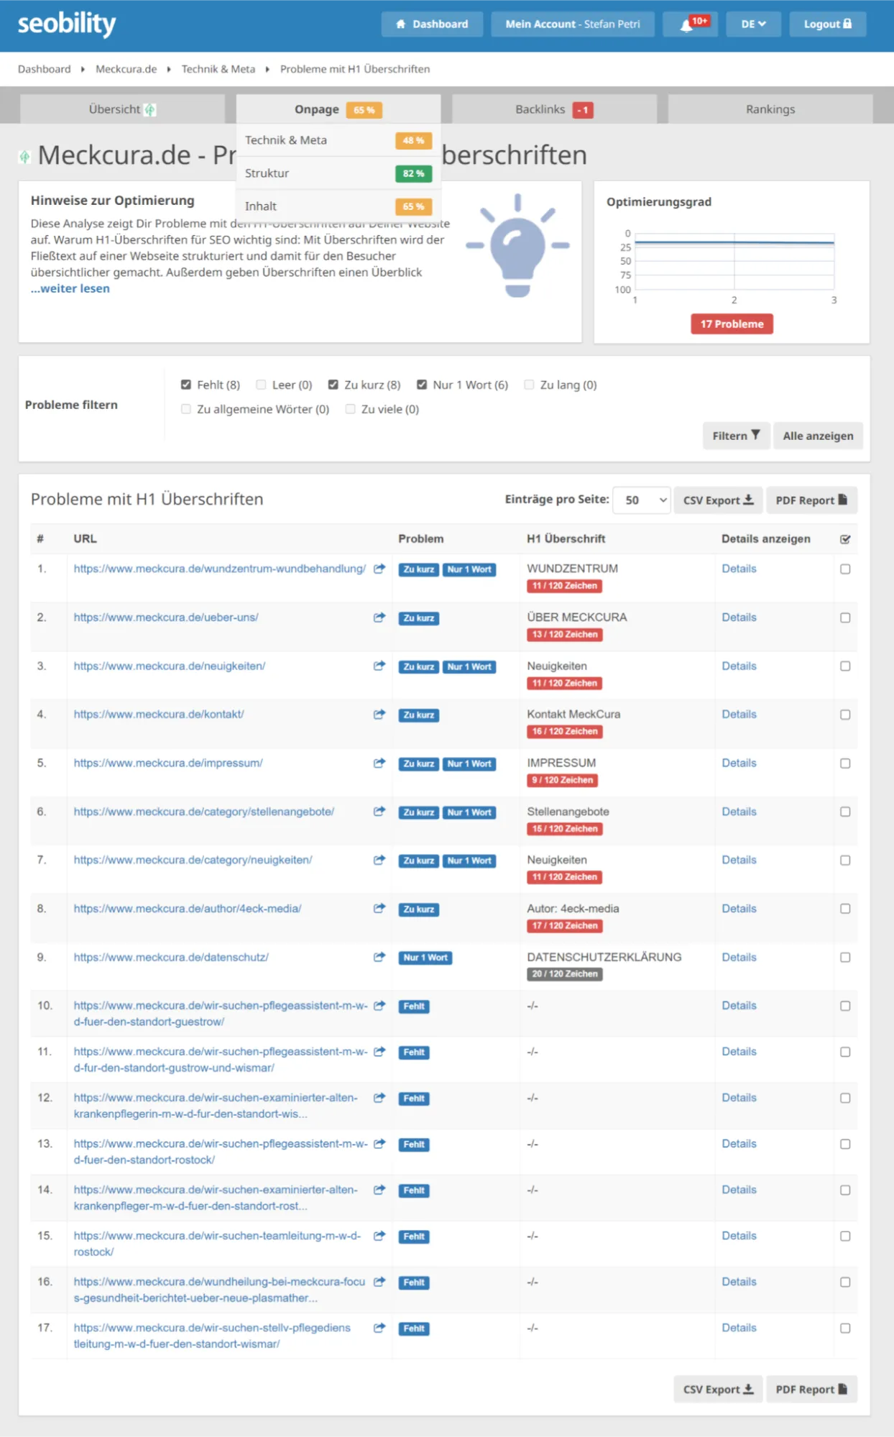Select Struktur menu entry

(338, 173)
